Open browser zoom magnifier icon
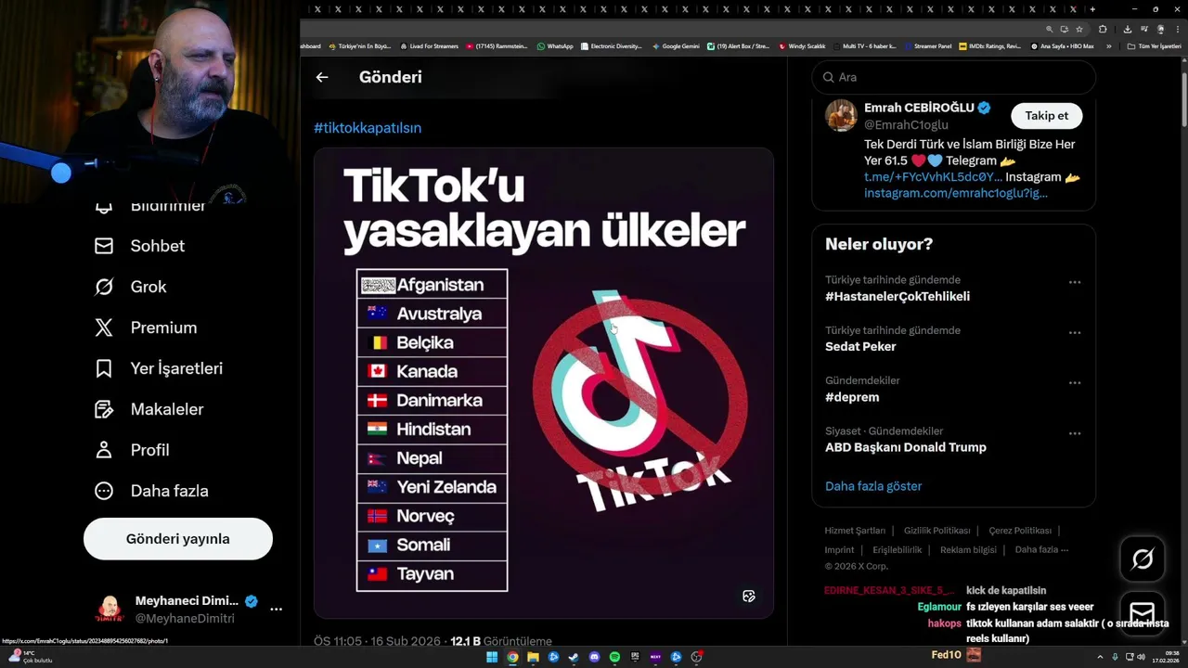 pos(1050,29)
